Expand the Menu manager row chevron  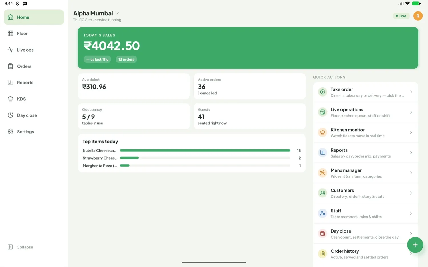click(411, 173)
